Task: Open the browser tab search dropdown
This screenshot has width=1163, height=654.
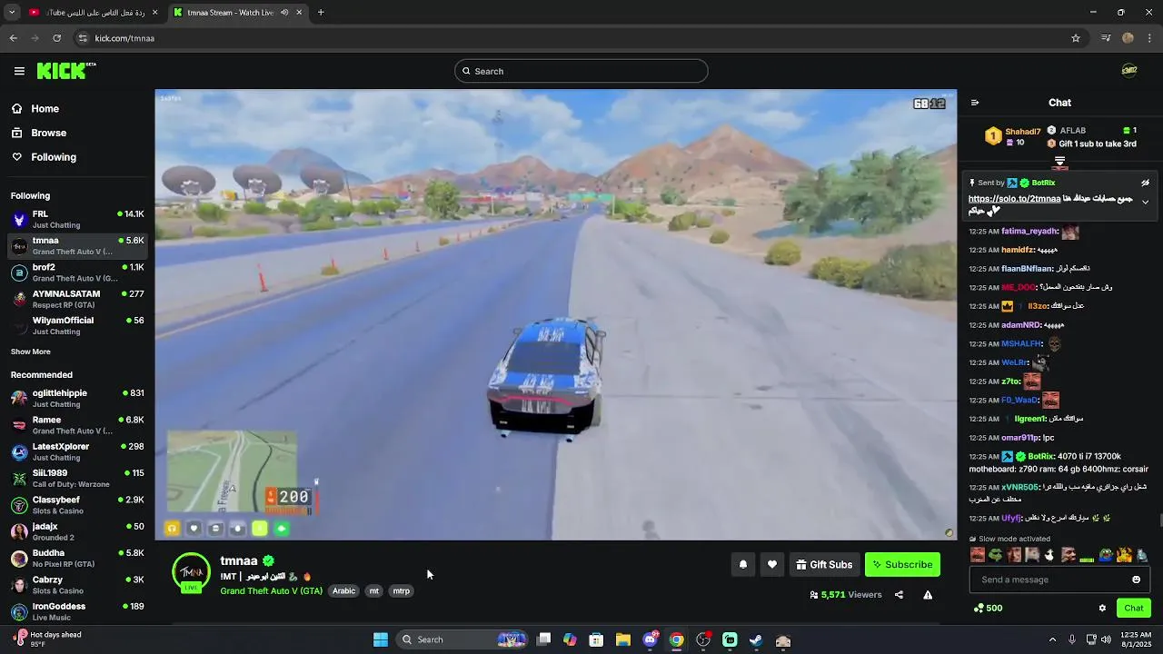Action: tap(12, 13)
